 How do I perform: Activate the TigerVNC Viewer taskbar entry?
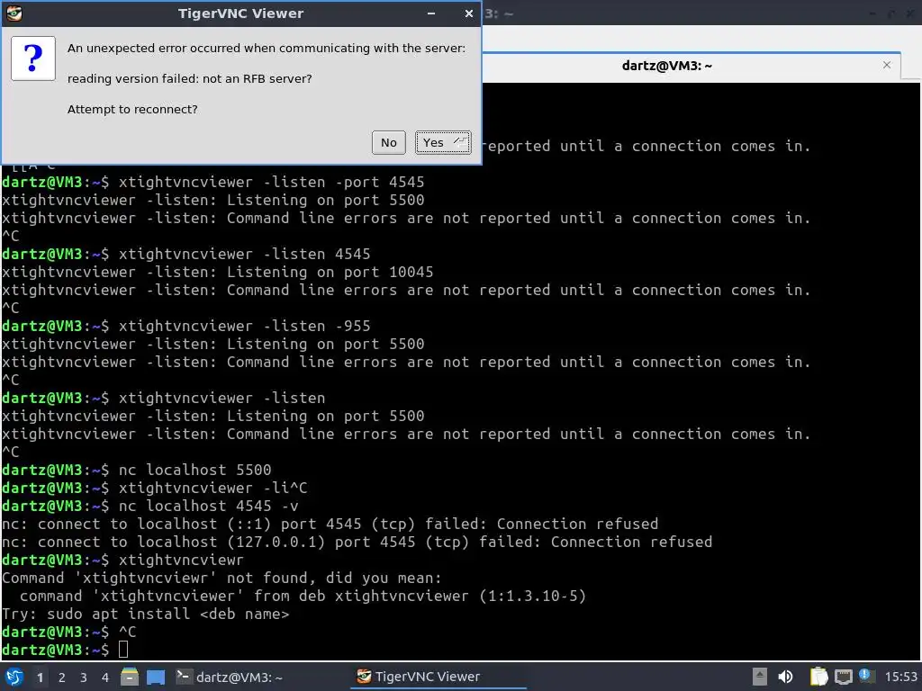click(x=438, y=677)
